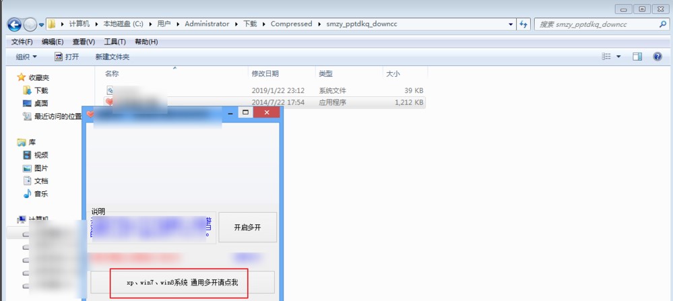
Task: Open the 图片 library in sidebar
Action: click(x=36, y=168)
